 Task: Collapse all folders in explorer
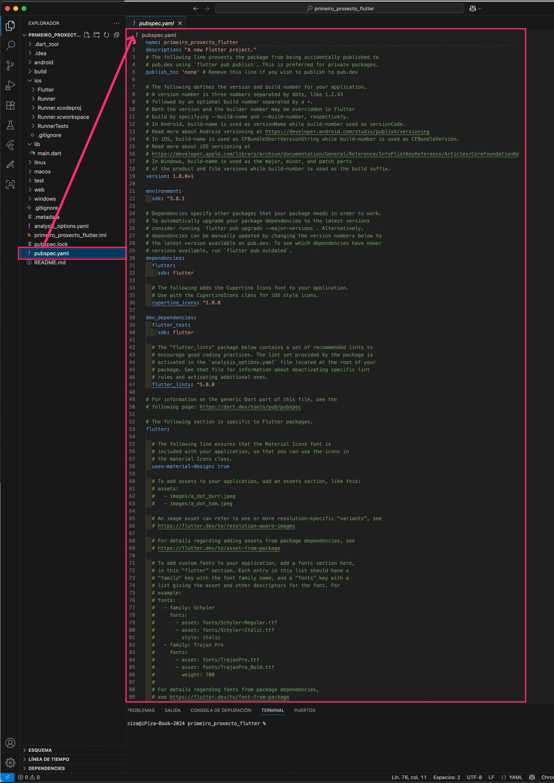tap(117, 35)
